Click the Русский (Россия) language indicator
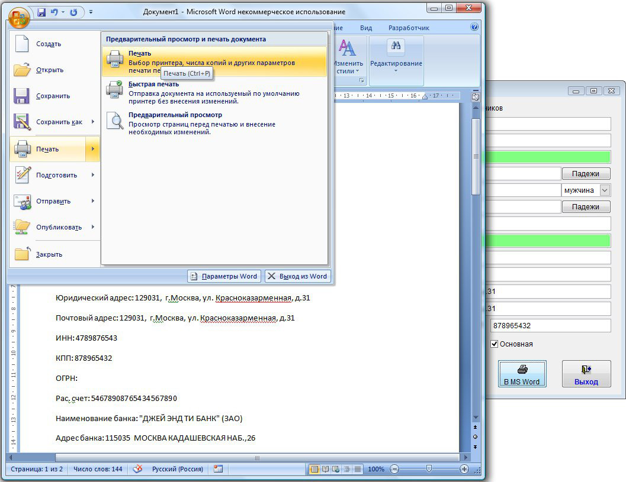 pos(178,469)
